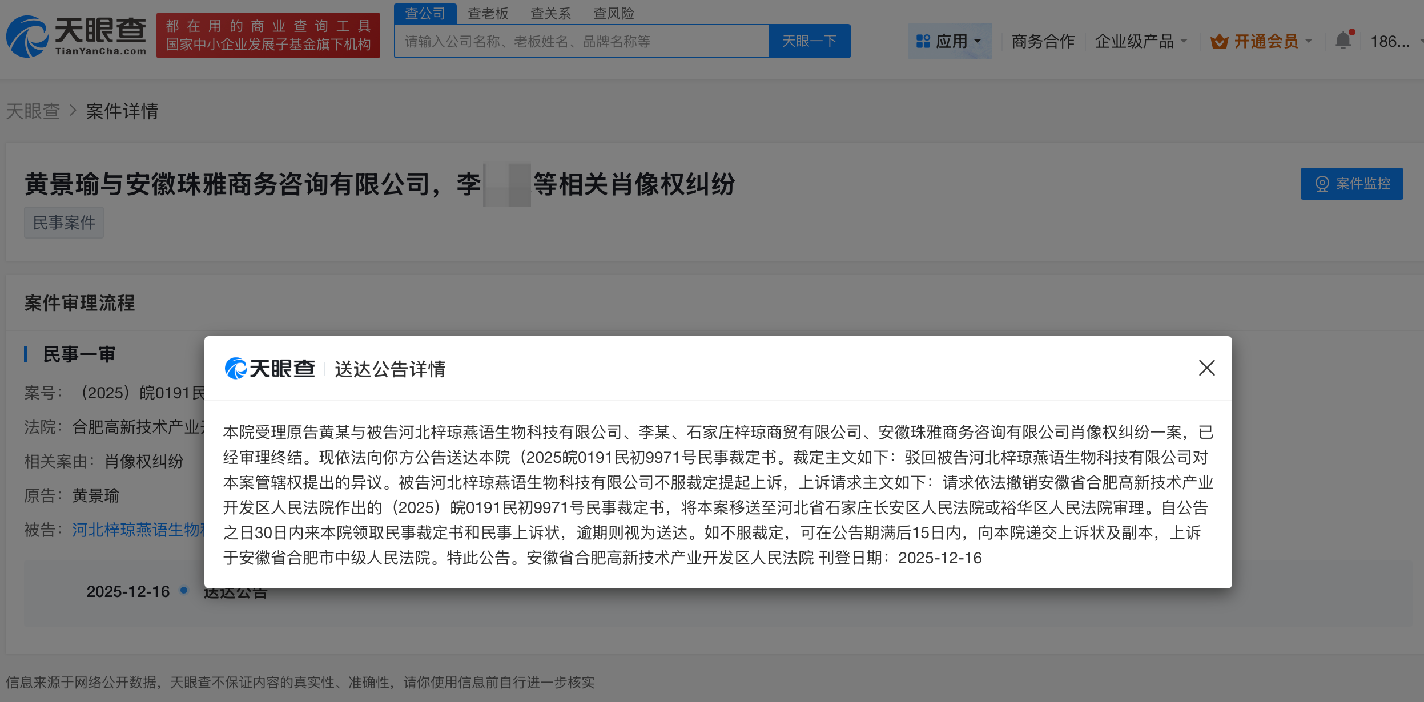Open the 应用 apps grid icon
1424x702 pixels.
click(x=924, y=40)
